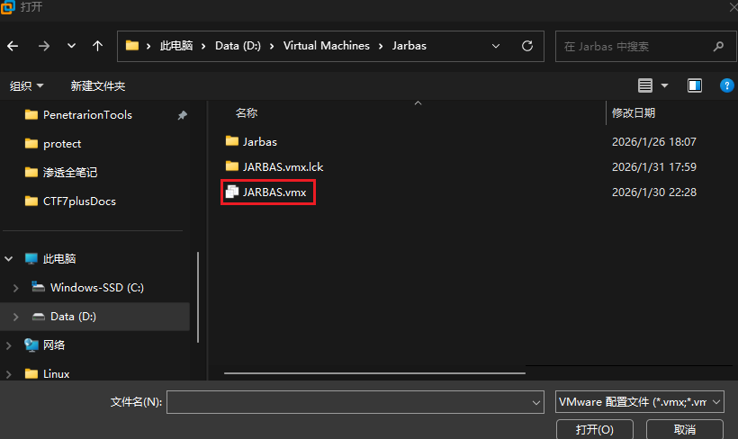Collapse the 此电脑 tree node
The height and width of the screenshot is (439, 738).
point(8,259)
